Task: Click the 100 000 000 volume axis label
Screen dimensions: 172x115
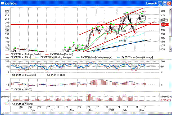Action: (x=166, y=96)
